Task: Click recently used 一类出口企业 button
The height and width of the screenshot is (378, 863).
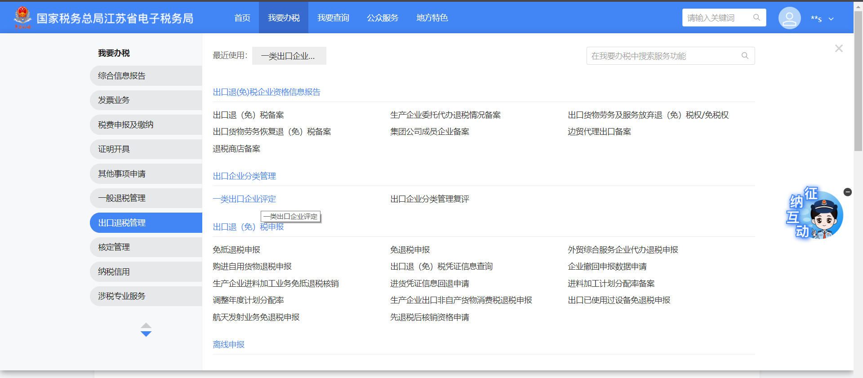Action: pos(289,56)
